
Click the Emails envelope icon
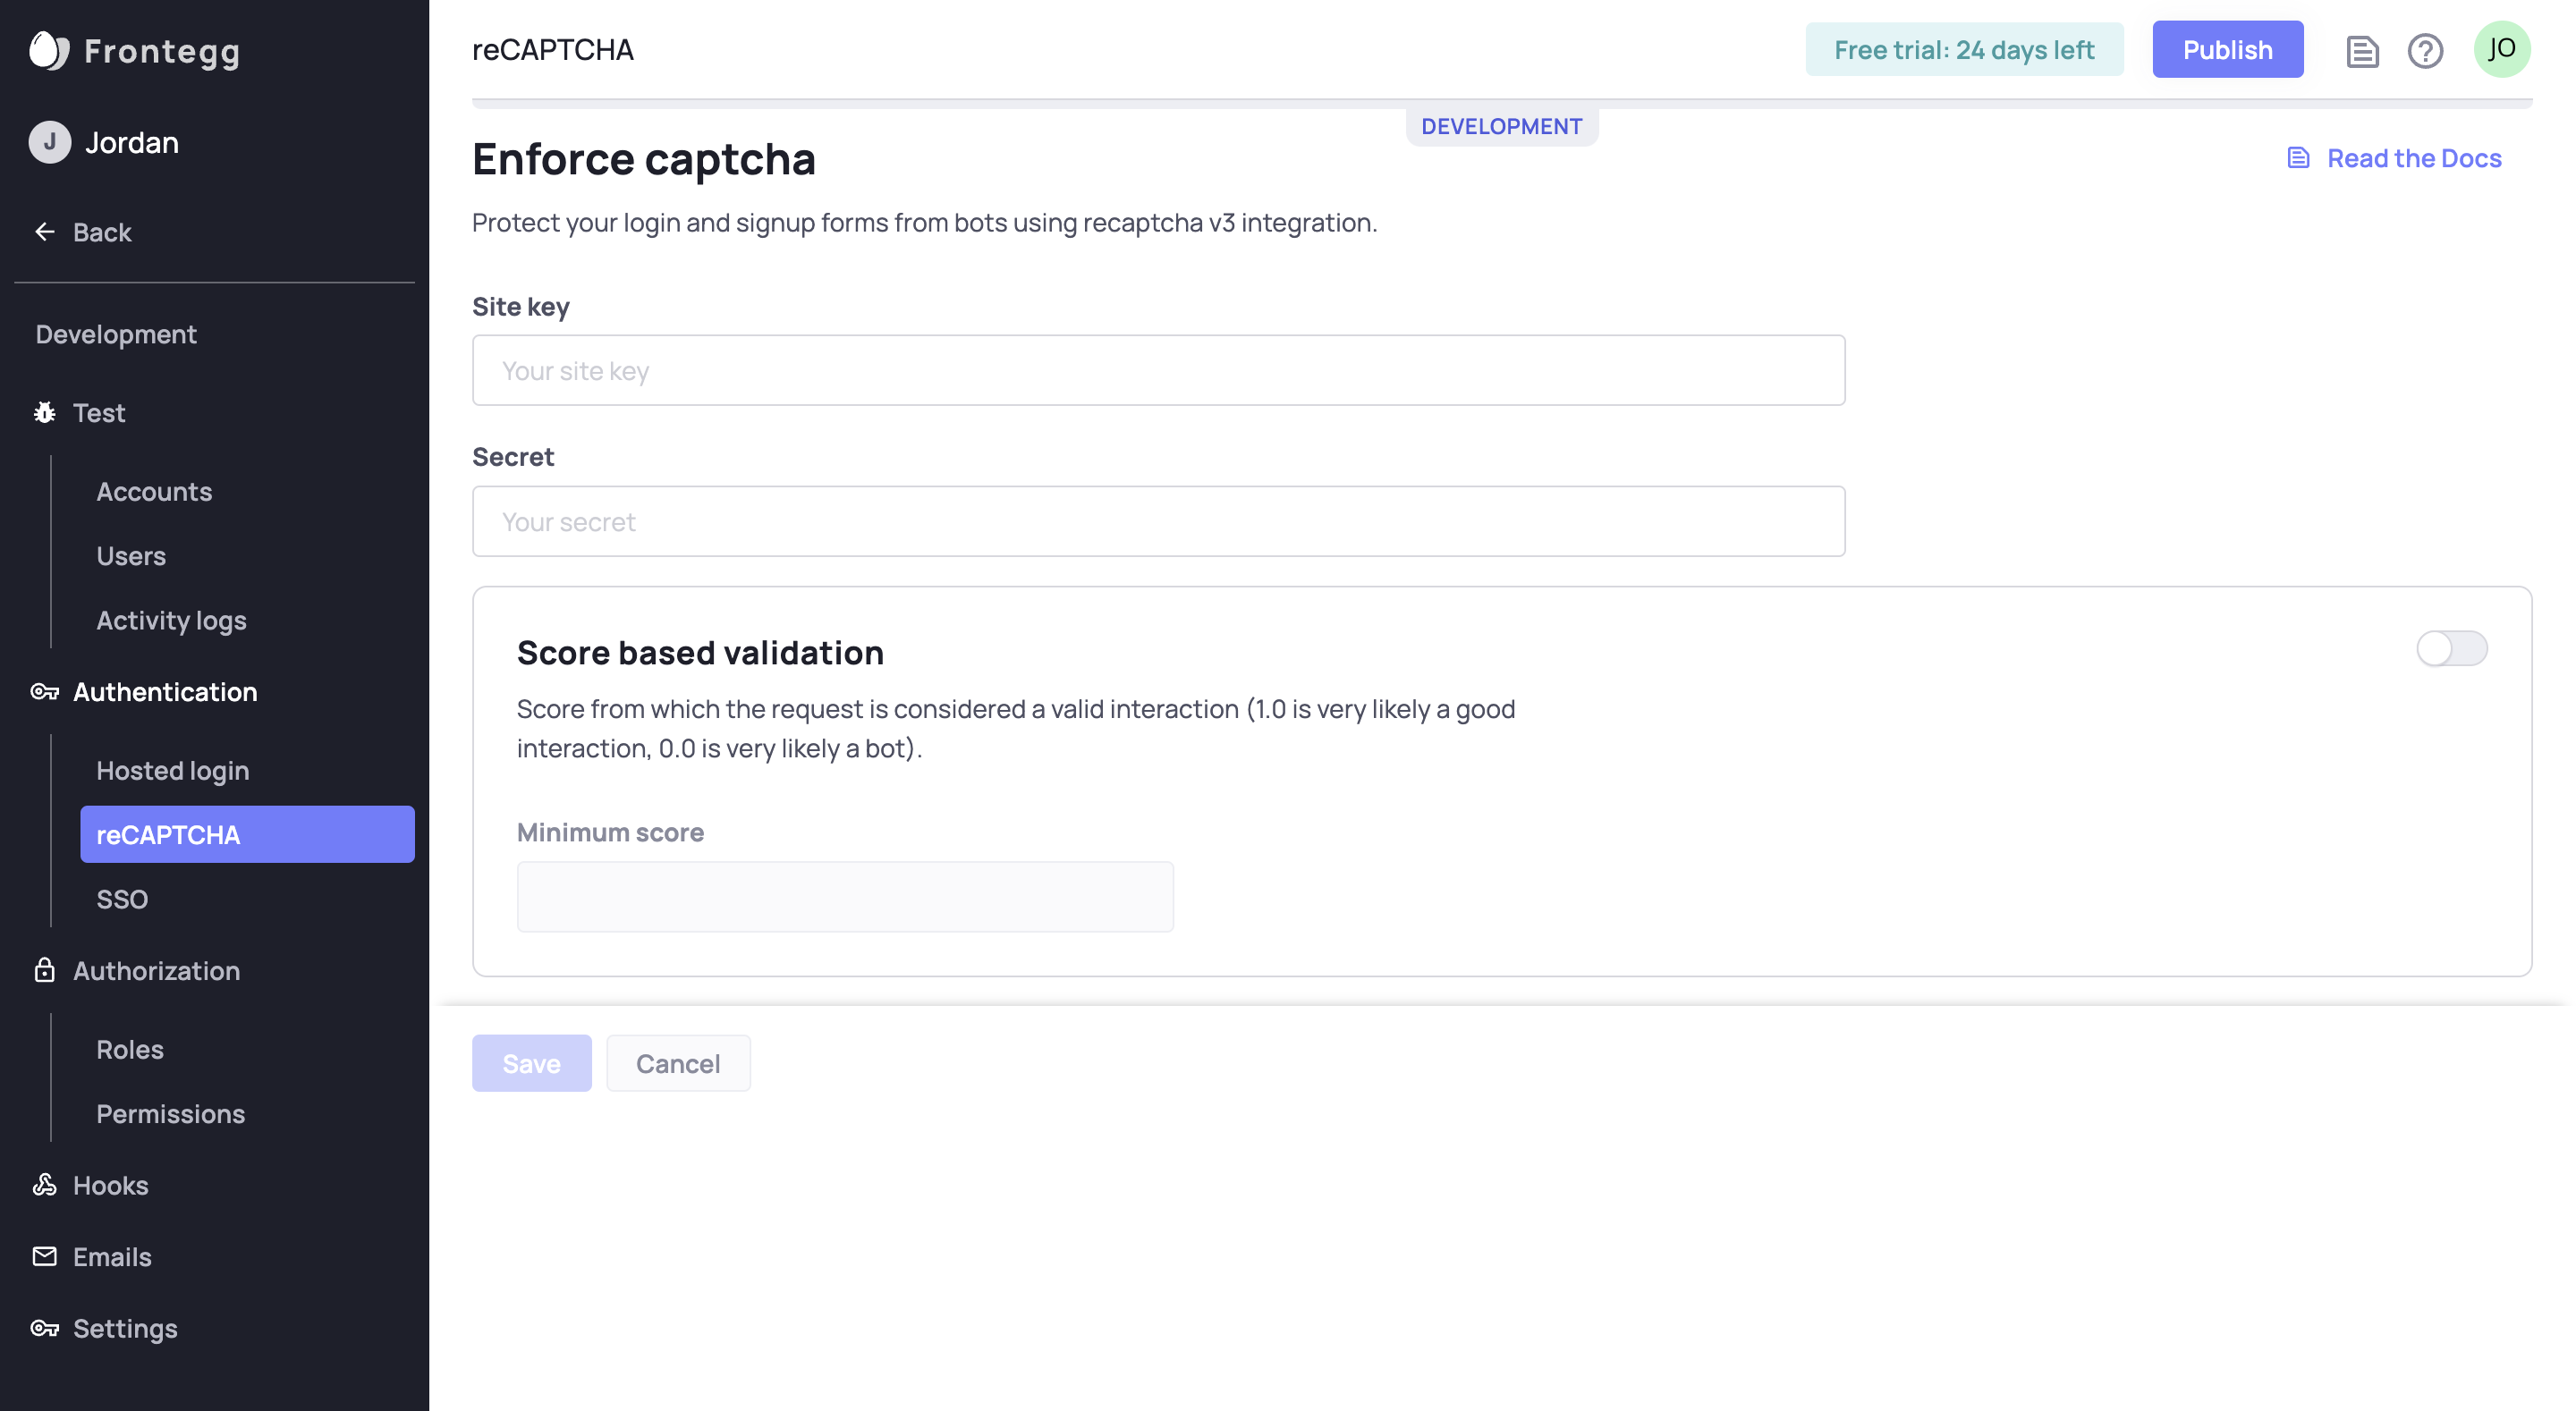tap(45, 1256)
